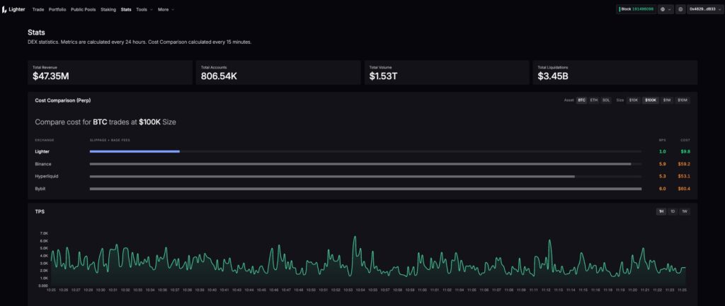Screen dimensions: 725x306
Task: Click the Total Revenue stat card
Action: (x=110, y=72)
